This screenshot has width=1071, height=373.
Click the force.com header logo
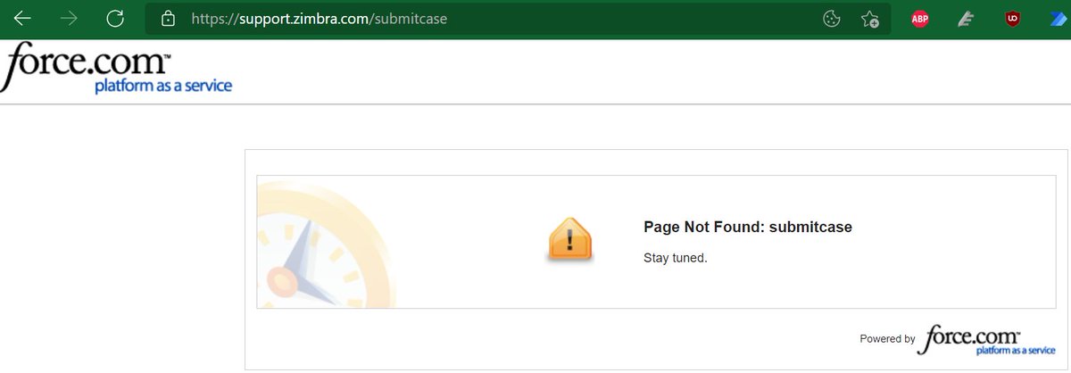coord(116,68)
